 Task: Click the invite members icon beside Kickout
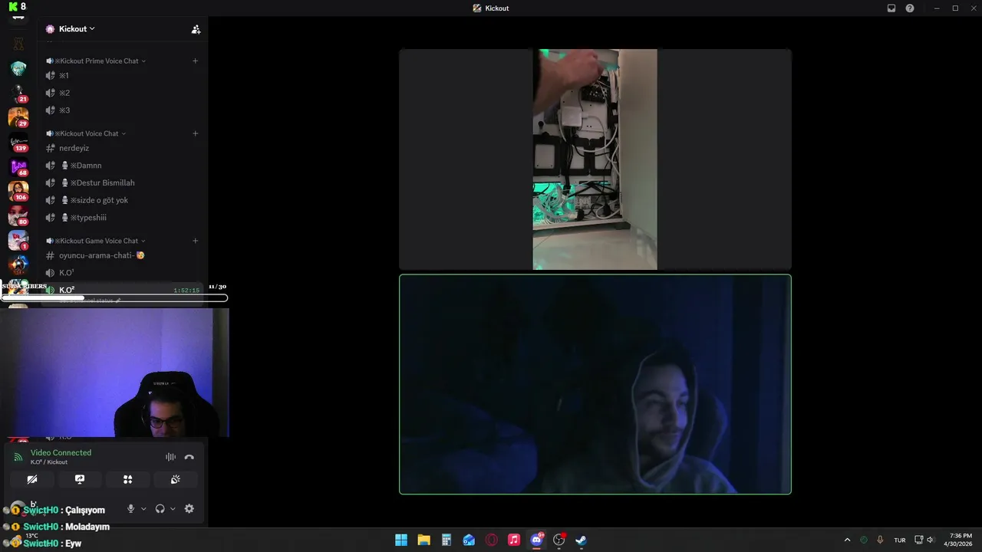[x=196, y=29]
